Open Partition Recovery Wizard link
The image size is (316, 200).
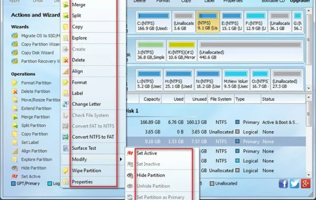41,61
